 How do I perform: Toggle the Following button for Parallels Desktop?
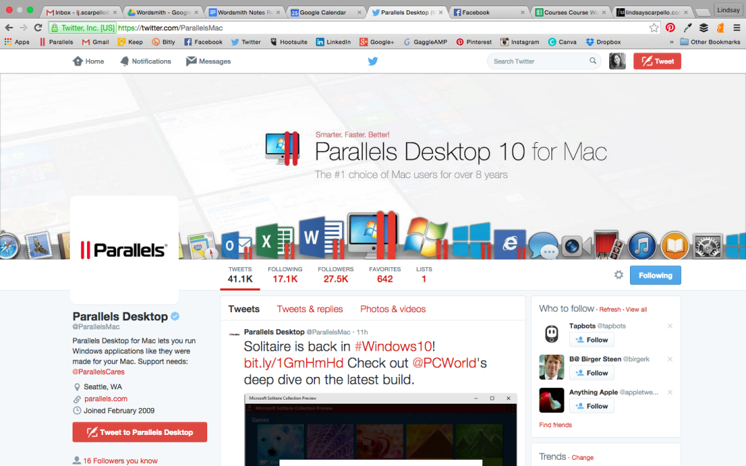pos(655,275)
